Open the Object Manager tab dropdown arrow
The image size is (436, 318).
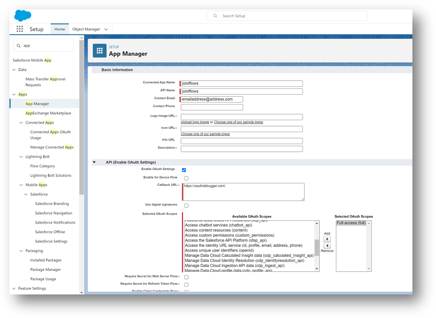point(106,29)
